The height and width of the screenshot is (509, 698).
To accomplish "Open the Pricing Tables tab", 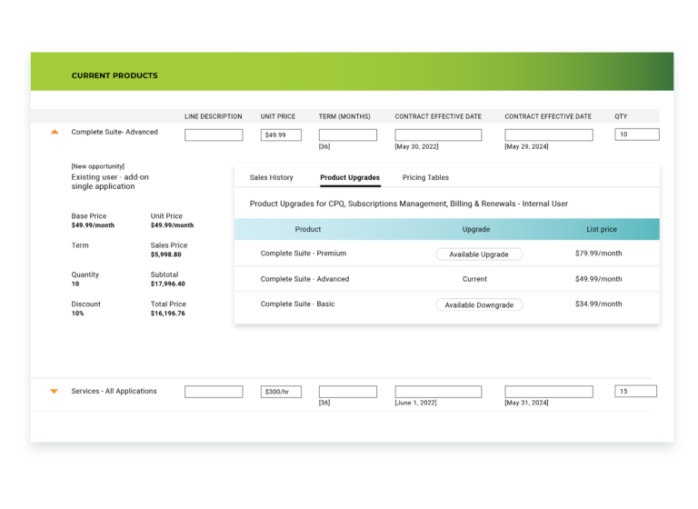I will coord(425,177).
